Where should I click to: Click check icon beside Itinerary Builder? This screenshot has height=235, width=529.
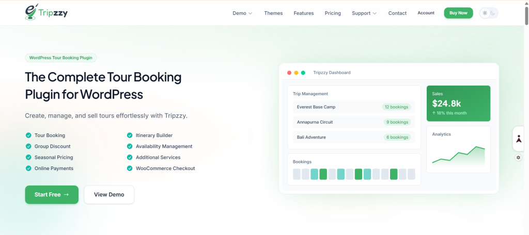click(x=130, y=136)
